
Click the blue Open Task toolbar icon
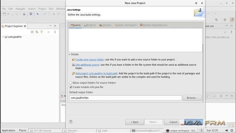coord(31,14)
